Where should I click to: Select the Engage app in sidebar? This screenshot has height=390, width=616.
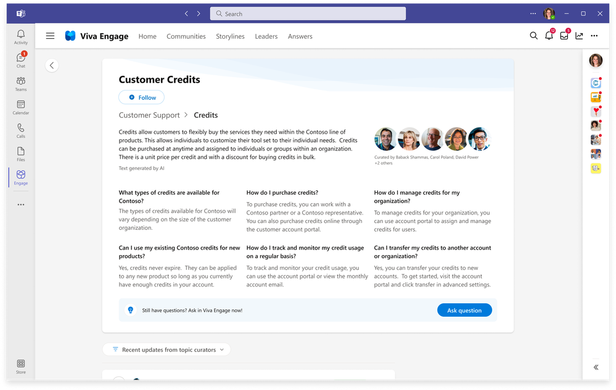[21, 177]
